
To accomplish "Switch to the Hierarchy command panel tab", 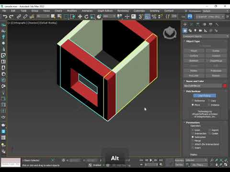I will [198, 24].
